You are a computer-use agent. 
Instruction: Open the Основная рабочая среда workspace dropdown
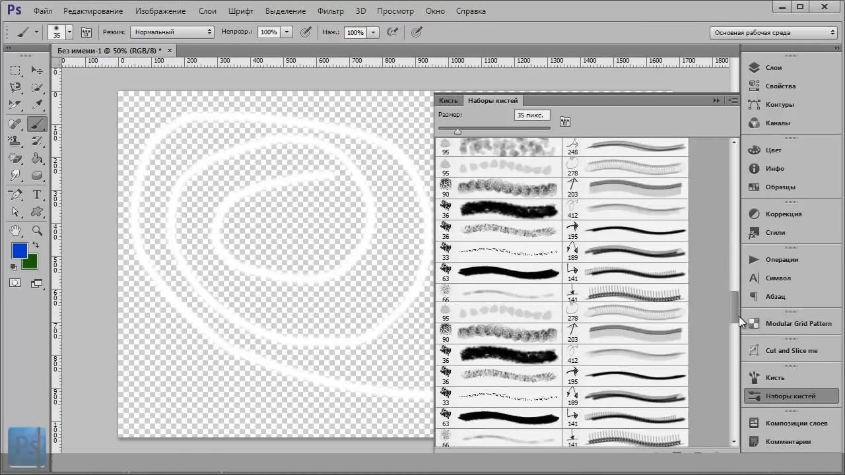click(x=774, y=32)
